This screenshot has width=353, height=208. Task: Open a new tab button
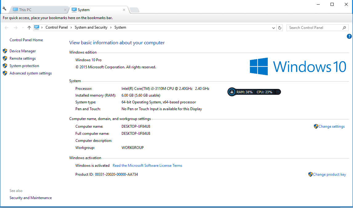[134, 10]
